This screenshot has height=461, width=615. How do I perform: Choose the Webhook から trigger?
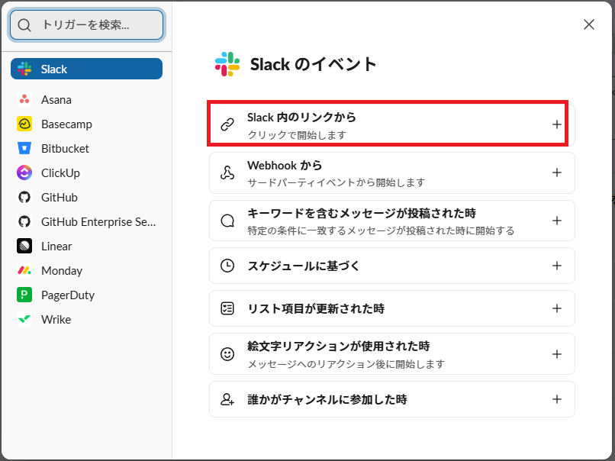(392, 172)
